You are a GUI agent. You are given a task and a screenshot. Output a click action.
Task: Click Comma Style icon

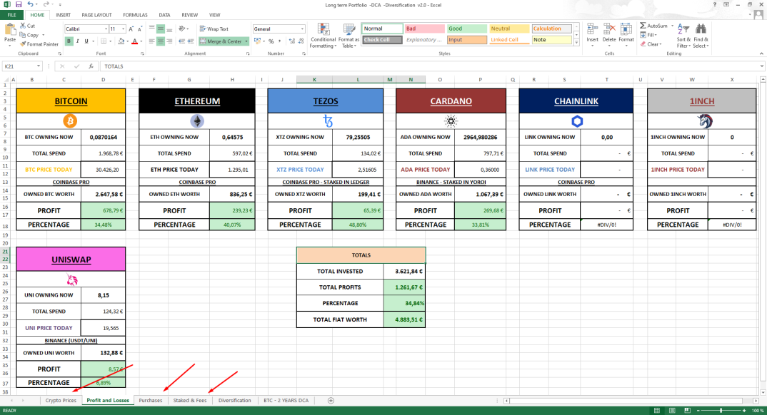(279, 41)
